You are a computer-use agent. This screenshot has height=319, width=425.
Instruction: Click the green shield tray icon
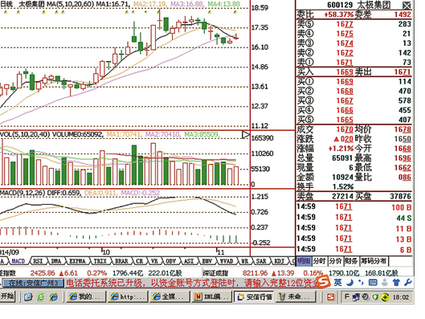[375, 297]
